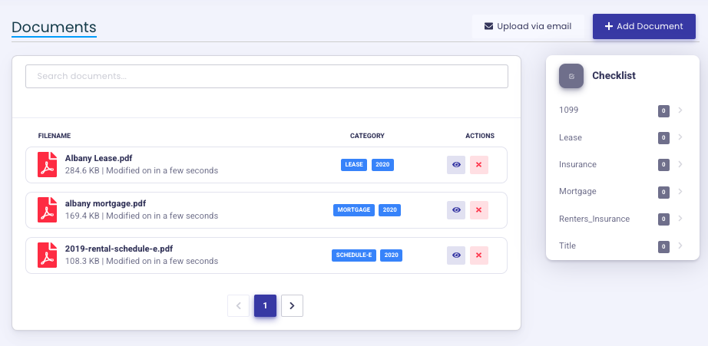
Task: Focus the Search documents field
Action: click(x=267, y=76)
